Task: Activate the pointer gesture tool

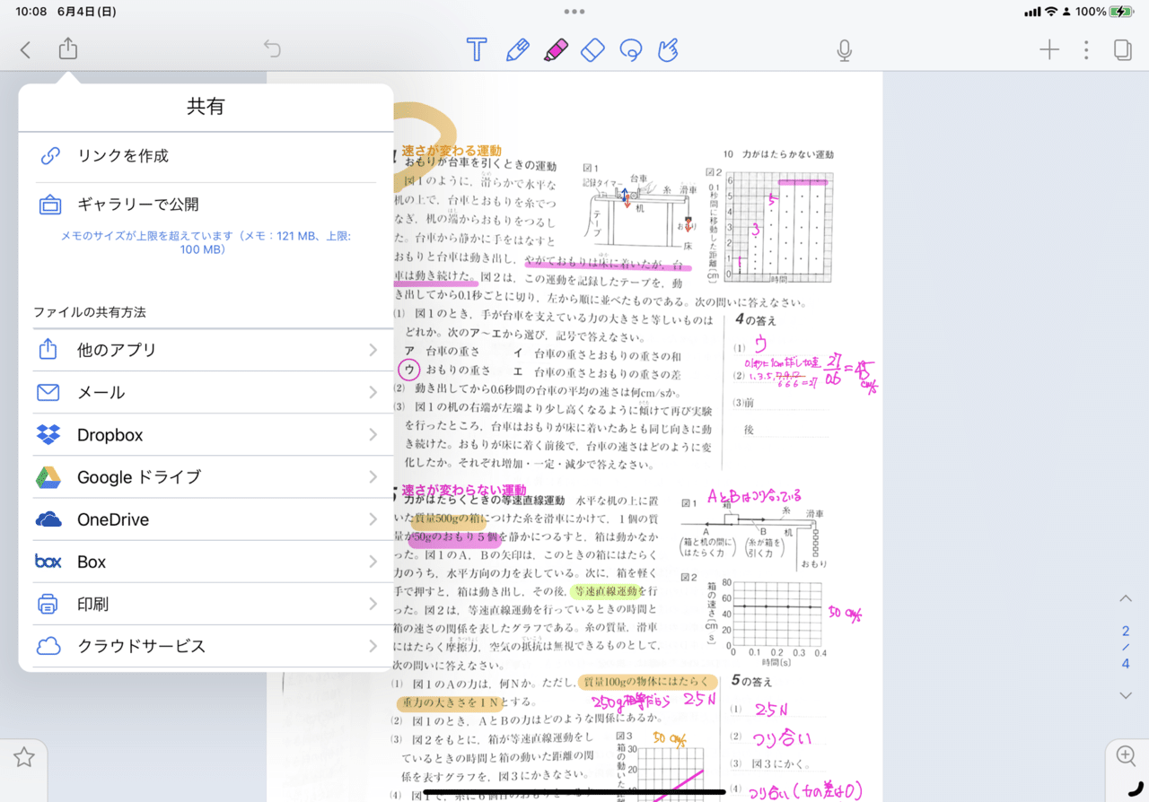Action: point(667,50)
